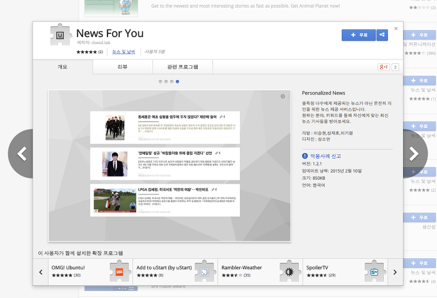The image size is (437, 298).
Task: Click the Personalized News heading
Action: point(323,93)
